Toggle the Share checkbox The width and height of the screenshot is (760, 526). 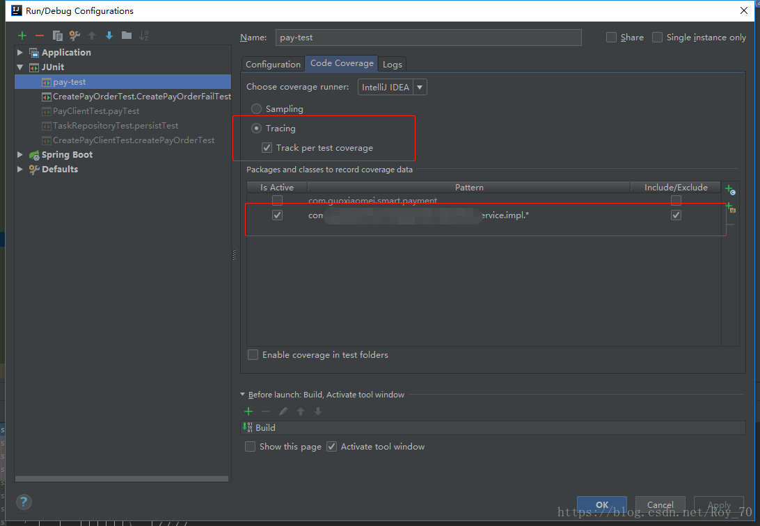pyautogui.click(x=611, y=38)
